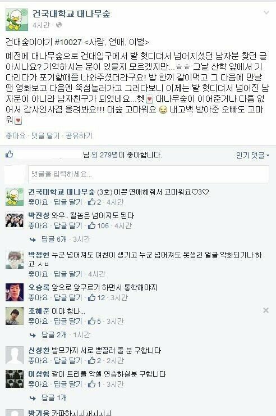Click the 댓글을 입력하세요 comment input field
The image size is (276, 416).
[149, 174]
